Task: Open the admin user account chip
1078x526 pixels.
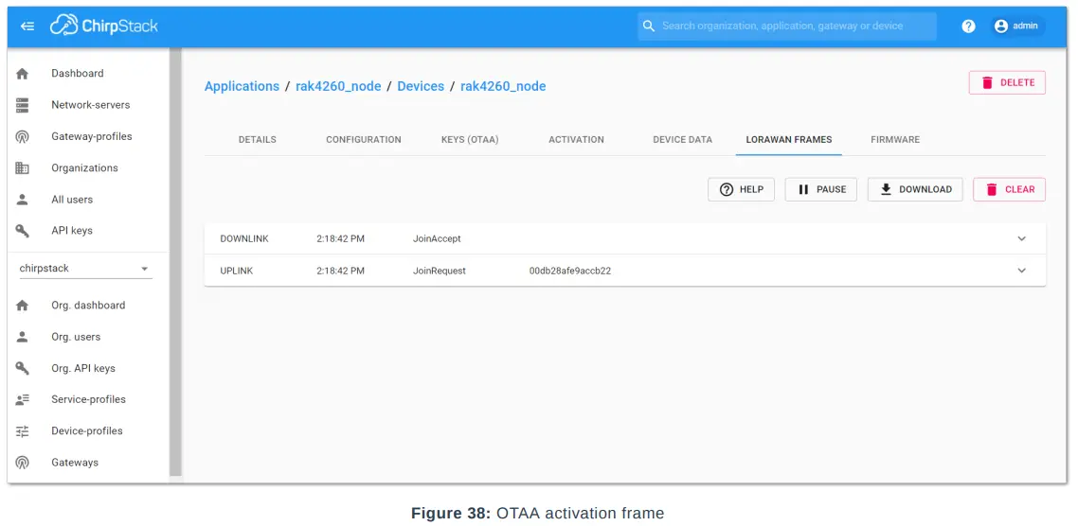Action: pyautogui.click(x=1018, y=26)
